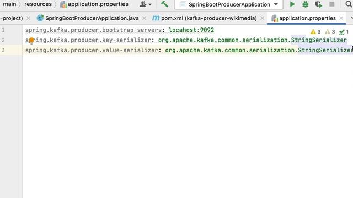353x198 pixels.
Task: Build project with the hammer icon
Action: [x=164, y=4]
